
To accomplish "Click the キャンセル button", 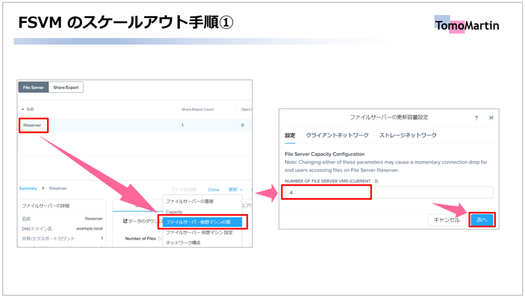I will (x=447, y=220).
